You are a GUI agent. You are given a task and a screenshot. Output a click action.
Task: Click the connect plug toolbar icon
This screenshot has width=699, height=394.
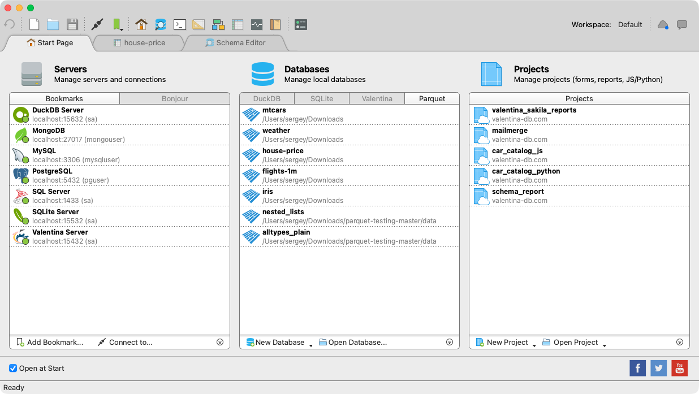click(97, 24)
